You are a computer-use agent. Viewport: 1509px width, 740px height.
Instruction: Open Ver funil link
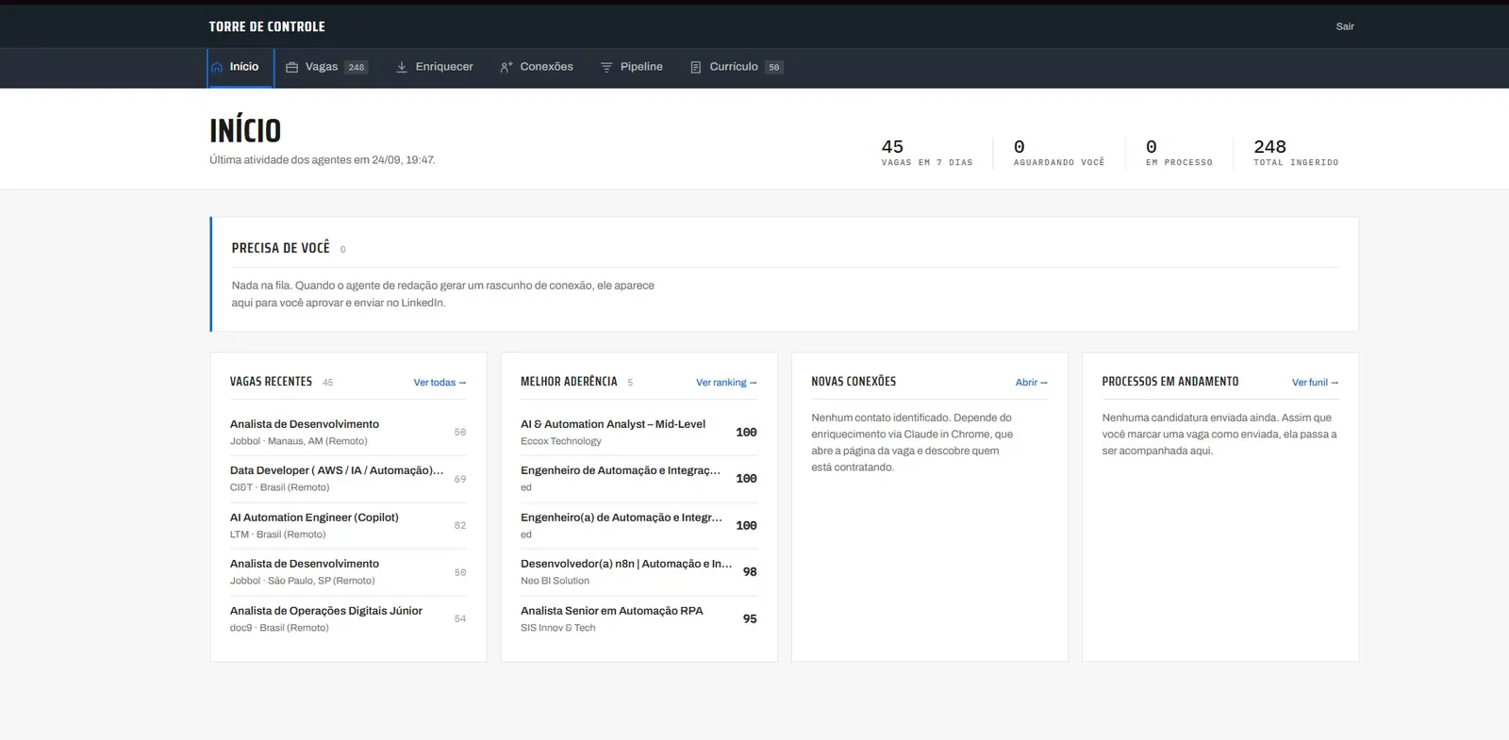[1315, 383]
